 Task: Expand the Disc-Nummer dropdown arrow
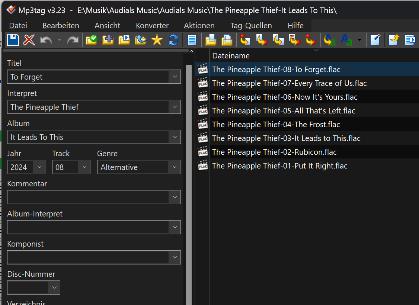click(54, 288)
